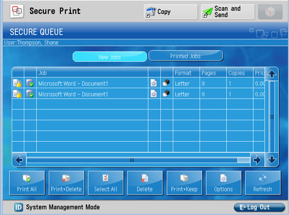Click the horizontal scrollbar thumb
Screen dimensions: 289x215
pos(132,160)
